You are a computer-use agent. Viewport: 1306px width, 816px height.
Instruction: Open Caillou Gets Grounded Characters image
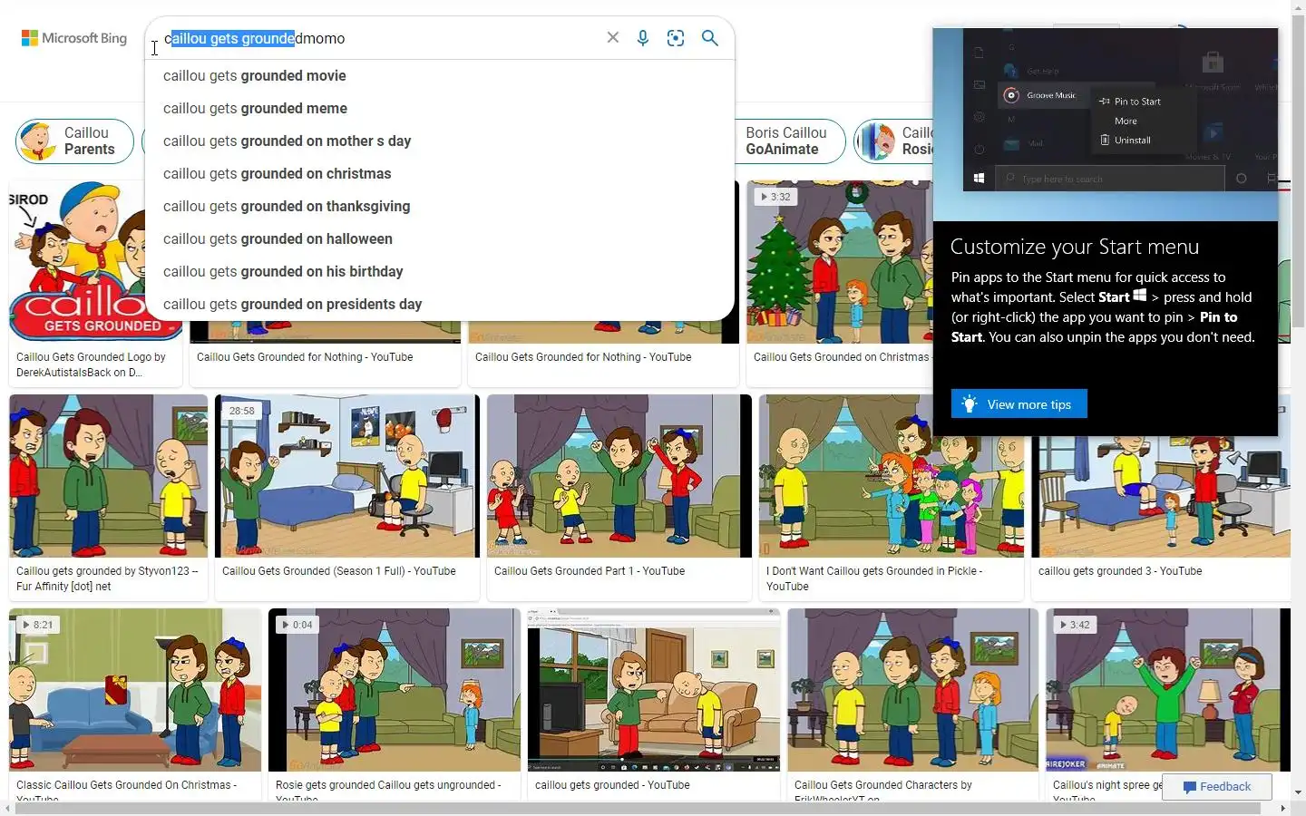913,690
